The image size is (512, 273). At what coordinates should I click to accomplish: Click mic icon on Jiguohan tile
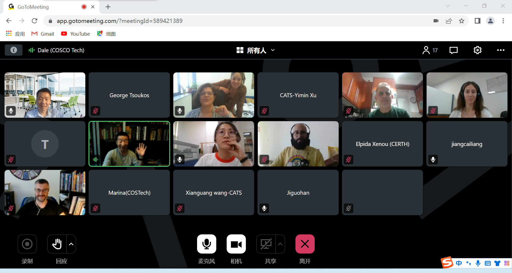[264, 208]
